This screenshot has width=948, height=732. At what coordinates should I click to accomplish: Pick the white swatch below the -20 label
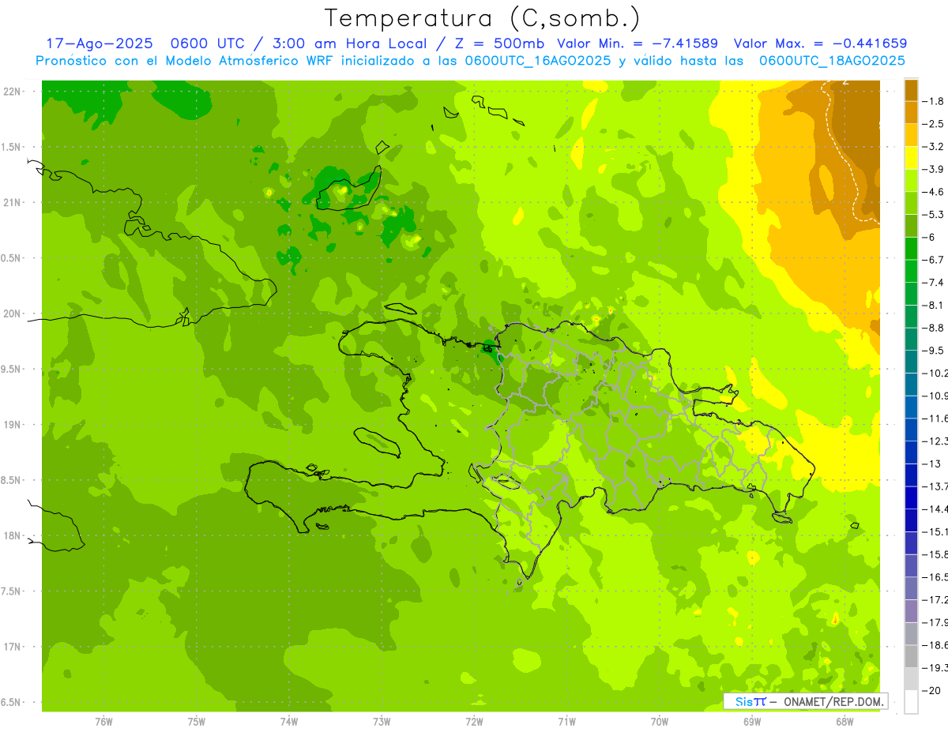click(911, 701)
